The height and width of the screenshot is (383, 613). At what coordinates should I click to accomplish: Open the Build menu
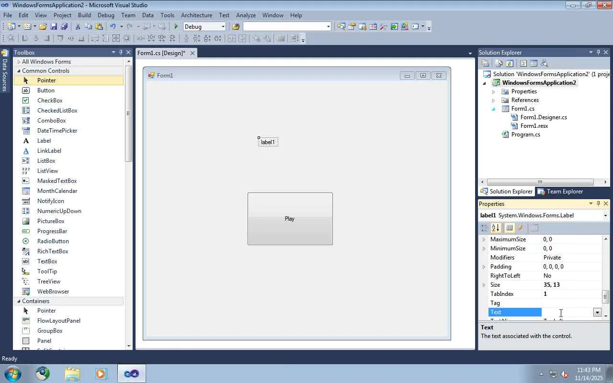point(84,15)
